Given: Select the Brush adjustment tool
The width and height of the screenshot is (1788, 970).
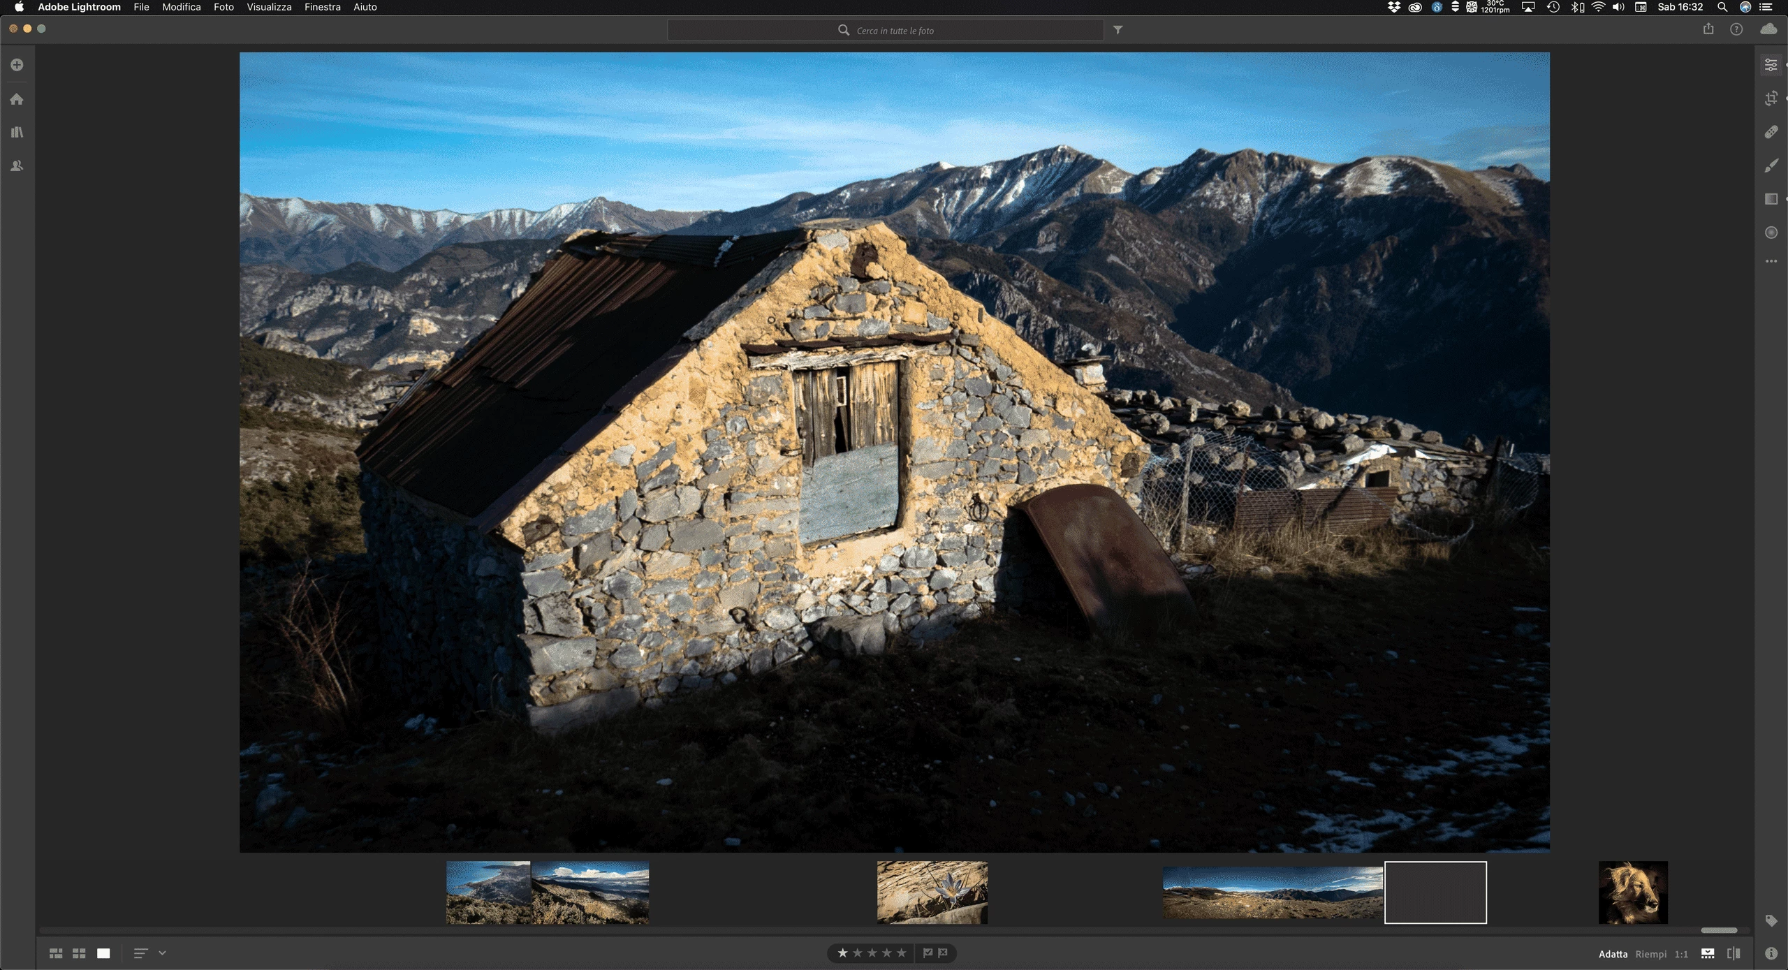Looking at the screenshot, I should 1771,166.
